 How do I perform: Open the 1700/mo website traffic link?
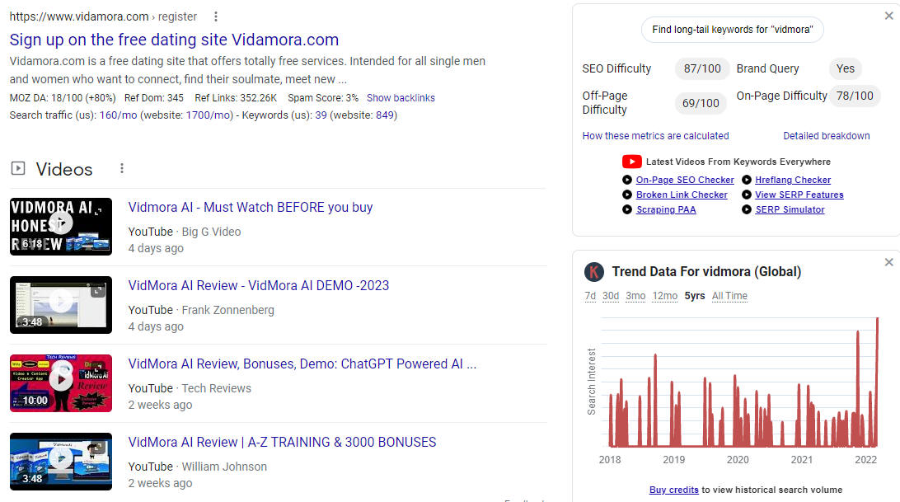(x=208, y=115)
